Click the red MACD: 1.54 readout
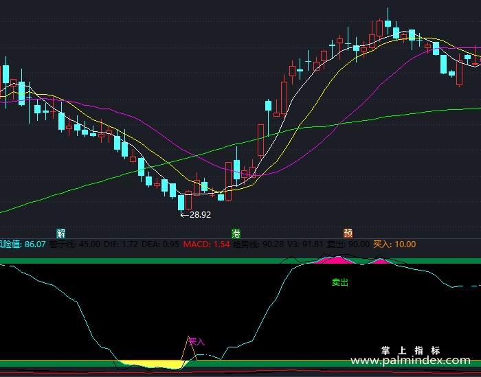Viewport: 481px width, 377px height. (206, 244)
